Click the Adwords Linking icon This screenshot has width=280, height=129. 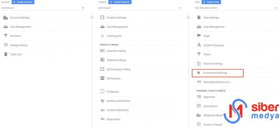tap(102, 51)
